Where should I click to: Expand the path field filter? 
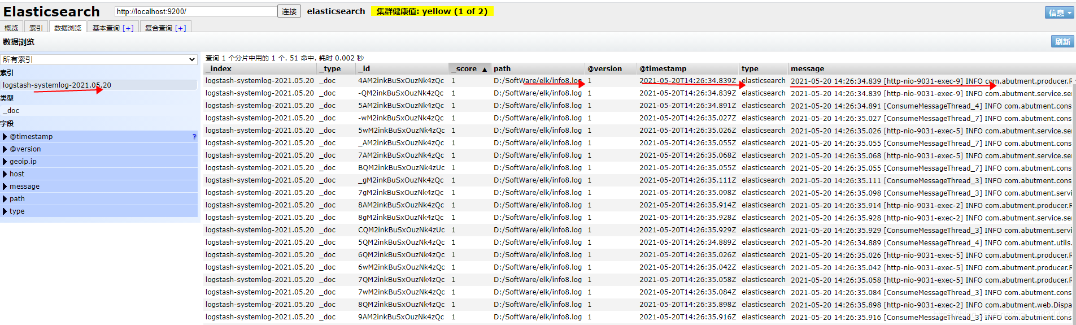99,199
